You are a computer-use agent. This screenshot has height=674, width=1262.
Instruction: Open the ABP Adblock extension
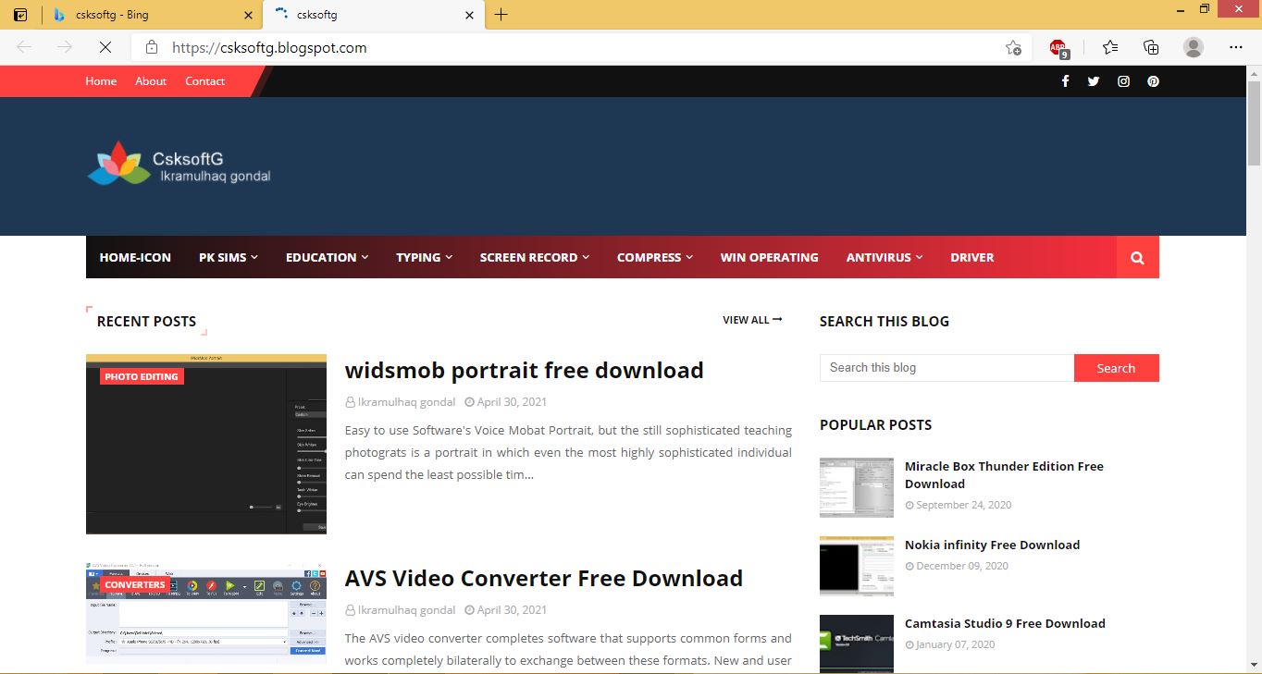coord(1058,48)
